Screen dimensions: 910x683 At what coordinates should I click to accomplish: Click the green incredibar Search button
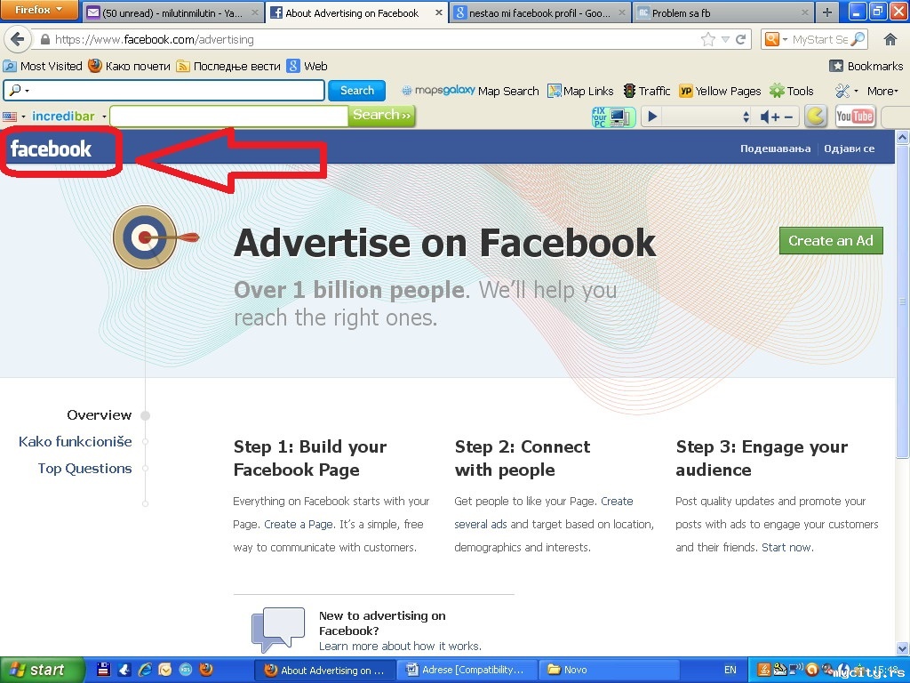(381, 116)
